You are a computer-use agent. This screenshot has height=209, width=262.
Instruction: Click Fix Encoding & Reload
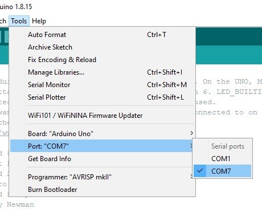tap(103, 60)
